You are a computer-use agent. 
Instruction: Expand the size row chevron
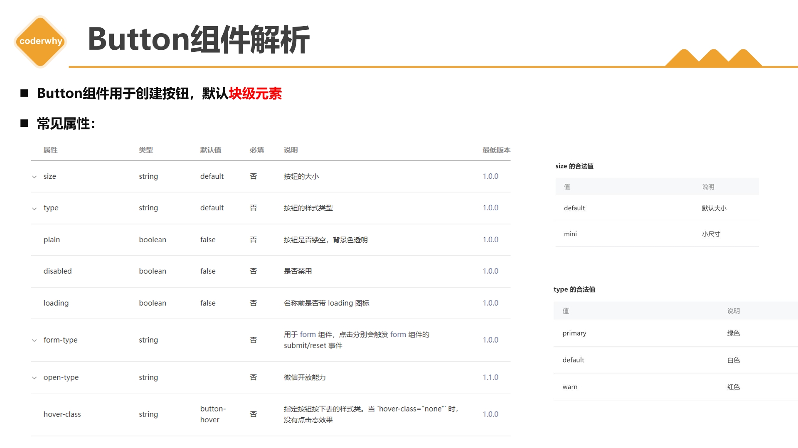tap(34, 177)
